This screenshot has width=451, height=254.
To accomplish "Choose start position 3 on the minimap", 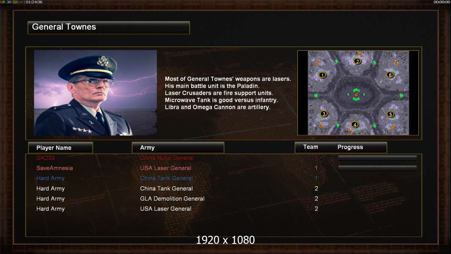I will [324, 113].
